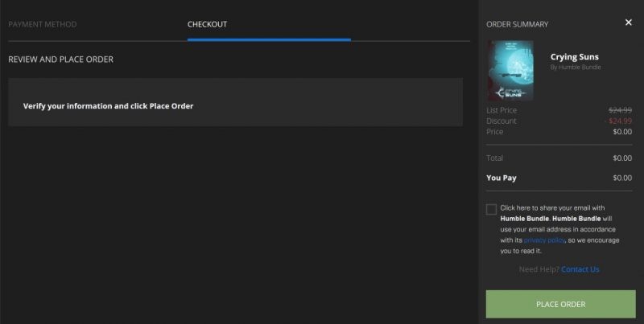Click the Order Summary heading
Screen dimensions: 644x324
tap(517, 25)
